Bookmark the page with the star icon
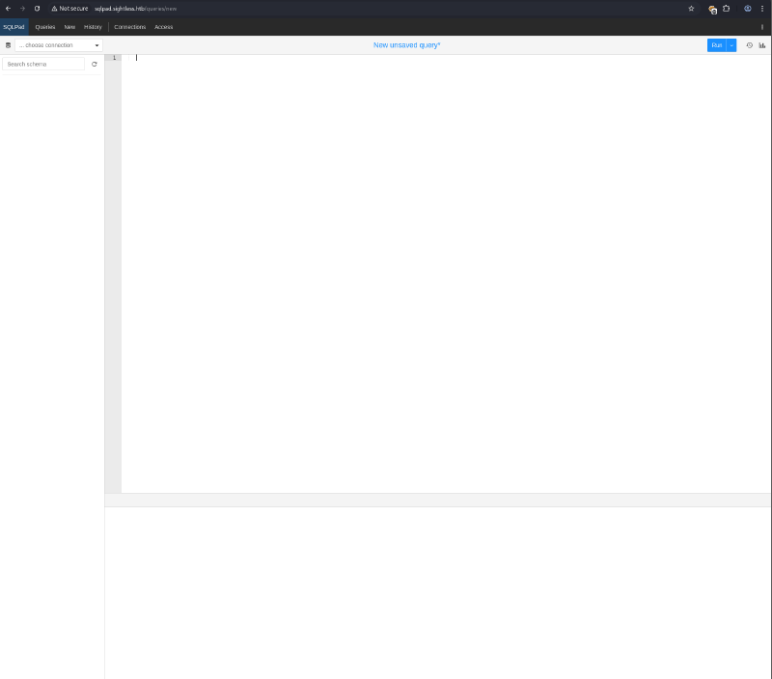 (x=690, y=8)
